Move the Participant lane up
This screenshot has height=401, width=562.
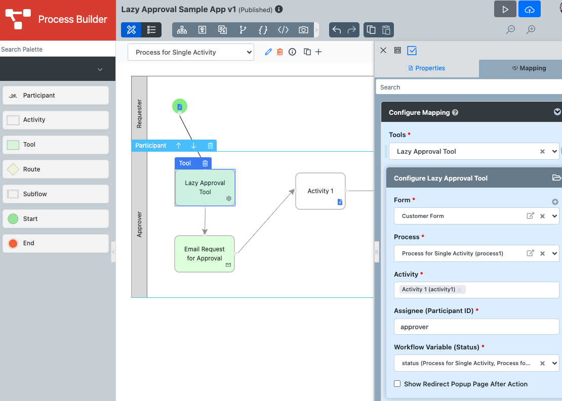coord(179,146)
